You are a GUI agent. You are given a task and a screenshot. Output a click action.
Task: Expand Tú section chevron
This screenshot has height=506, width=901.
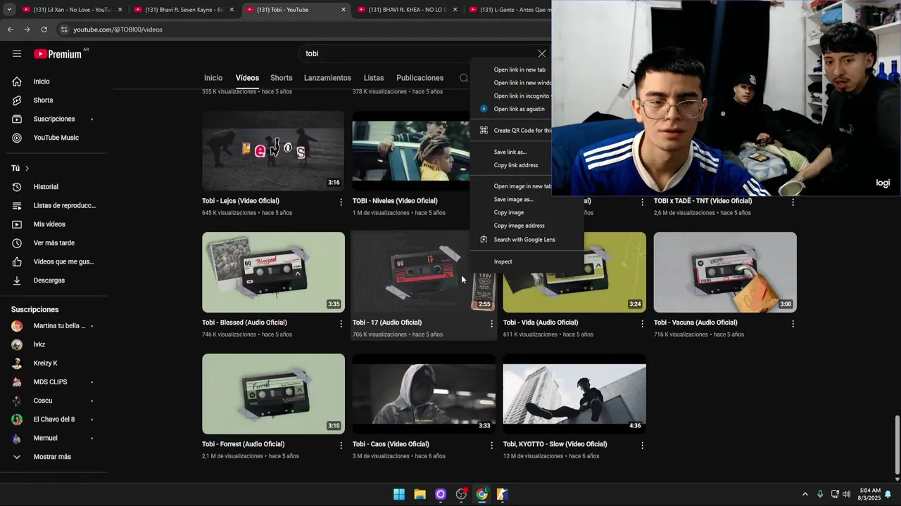click(27, 169)
